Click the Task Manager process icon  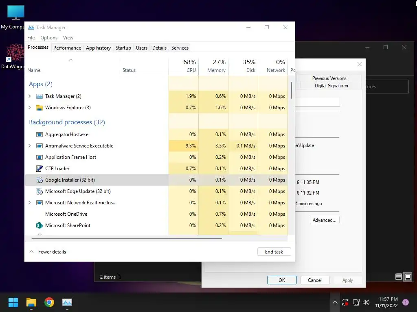(x=40, y=96)
